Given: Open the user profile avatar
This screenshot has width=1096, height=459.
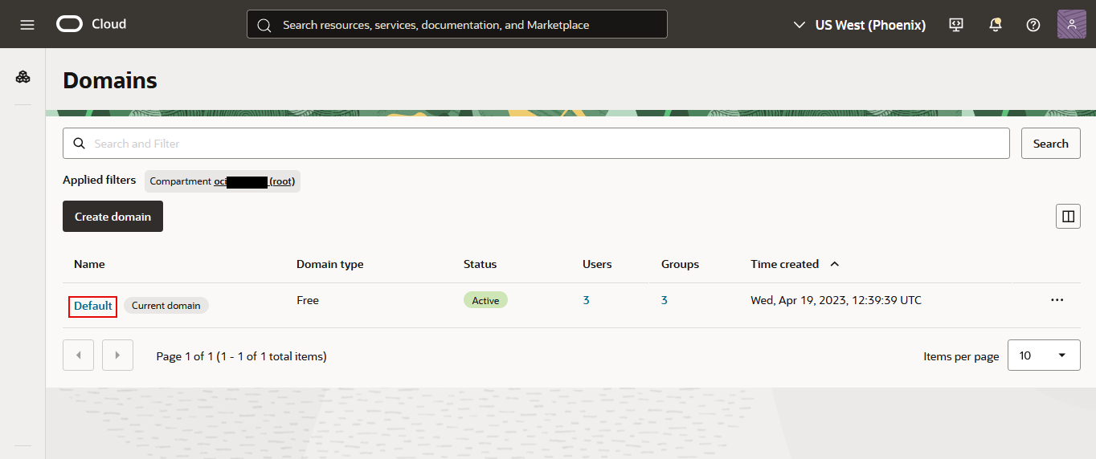Looking at the screenshot, I should 1071,25.
